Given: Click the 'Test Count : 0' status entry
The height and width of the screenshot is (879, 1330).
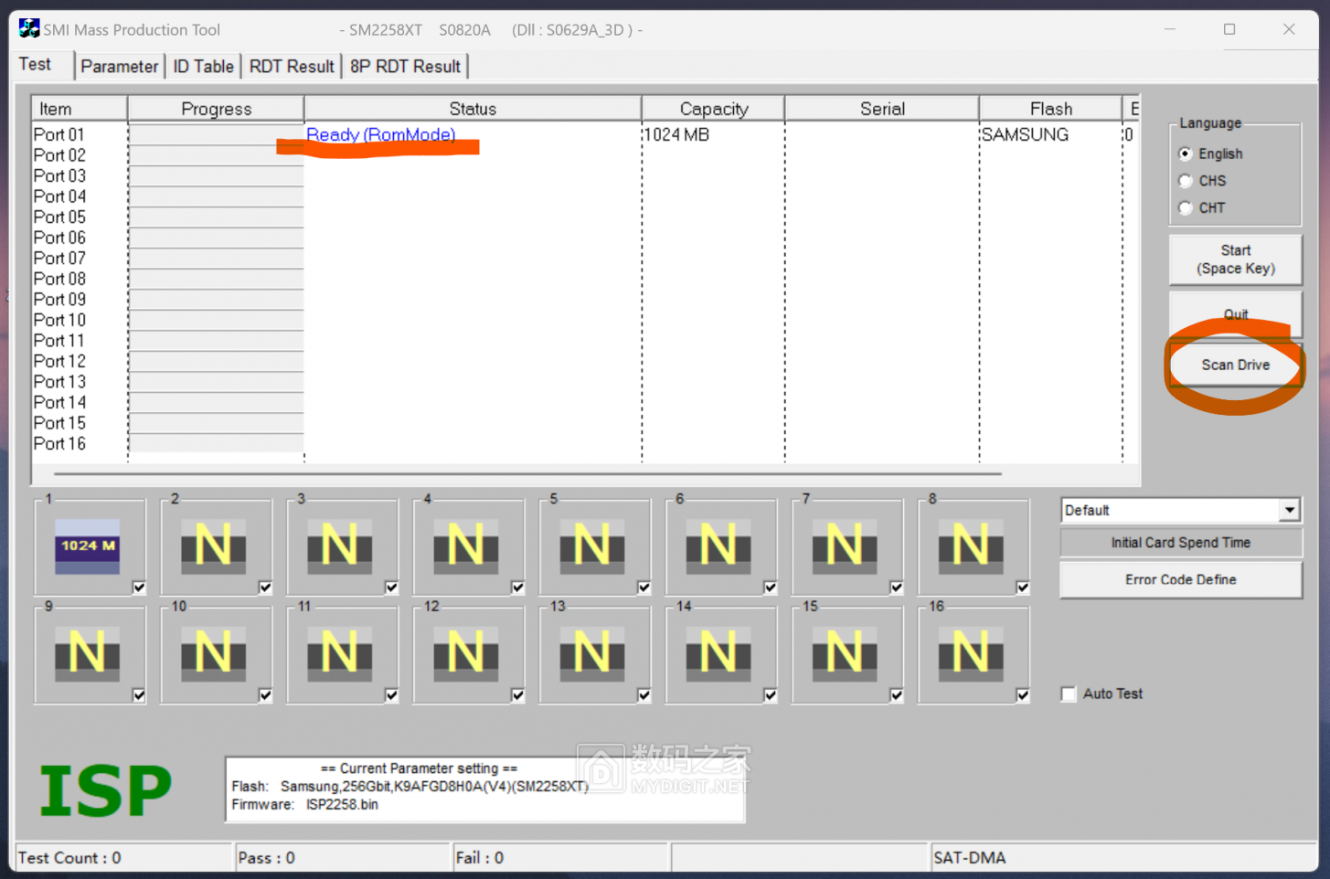Looking at the screenshot, I should 69,858.
